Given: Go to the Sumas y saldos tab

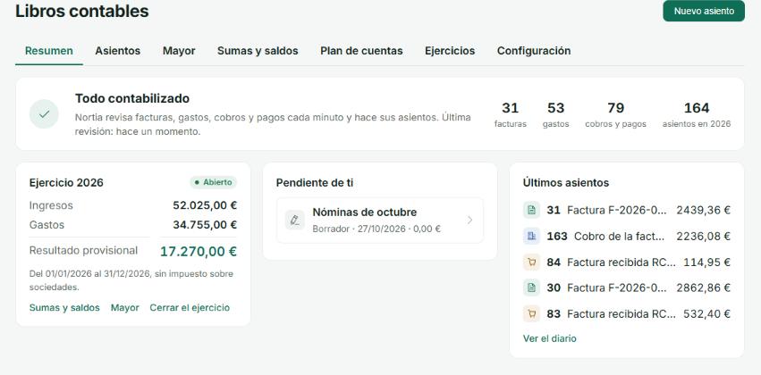Looking at the screenshot, I should [258, 51].
